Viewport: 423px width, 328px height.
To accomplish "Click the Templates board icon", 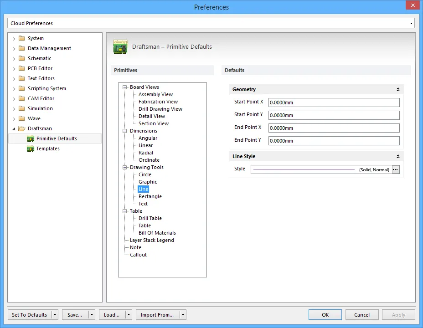I will 31,149.
